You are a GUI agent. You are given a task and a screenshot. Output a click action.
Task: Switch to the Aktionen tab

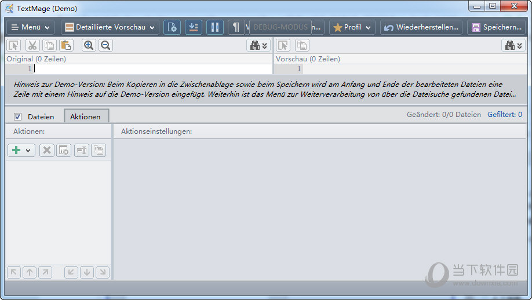coord(86,116)
